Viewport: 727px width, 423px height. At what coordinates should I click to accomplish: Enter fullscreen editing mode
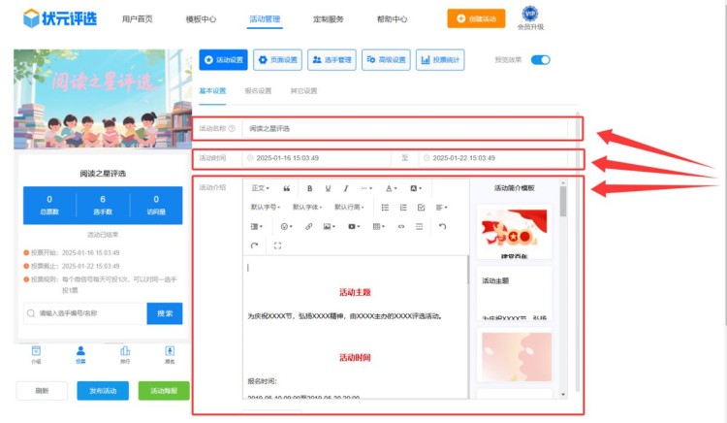pyautogui.click(x=278, y=245)
